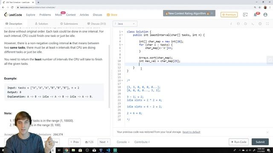273x153 pixels.
Task: Open the problem list 126 counter
Action: pos(89,142)
